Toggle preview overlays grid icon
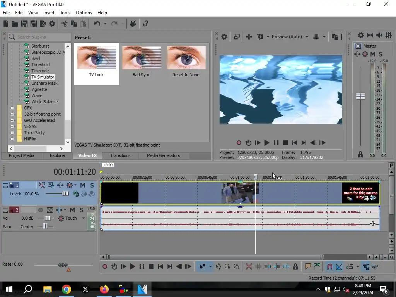 click(316, 37)
